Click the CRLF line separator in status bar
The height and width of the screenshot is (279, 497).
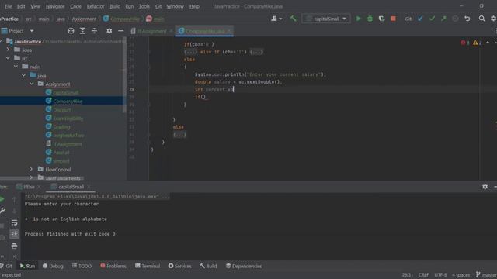pyautogui.click(x=423, y=275)
